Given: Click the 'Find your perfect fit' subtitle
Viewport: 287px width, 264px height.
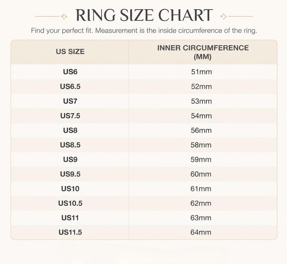Looking at the screenshot, I should tap(144, 30).
